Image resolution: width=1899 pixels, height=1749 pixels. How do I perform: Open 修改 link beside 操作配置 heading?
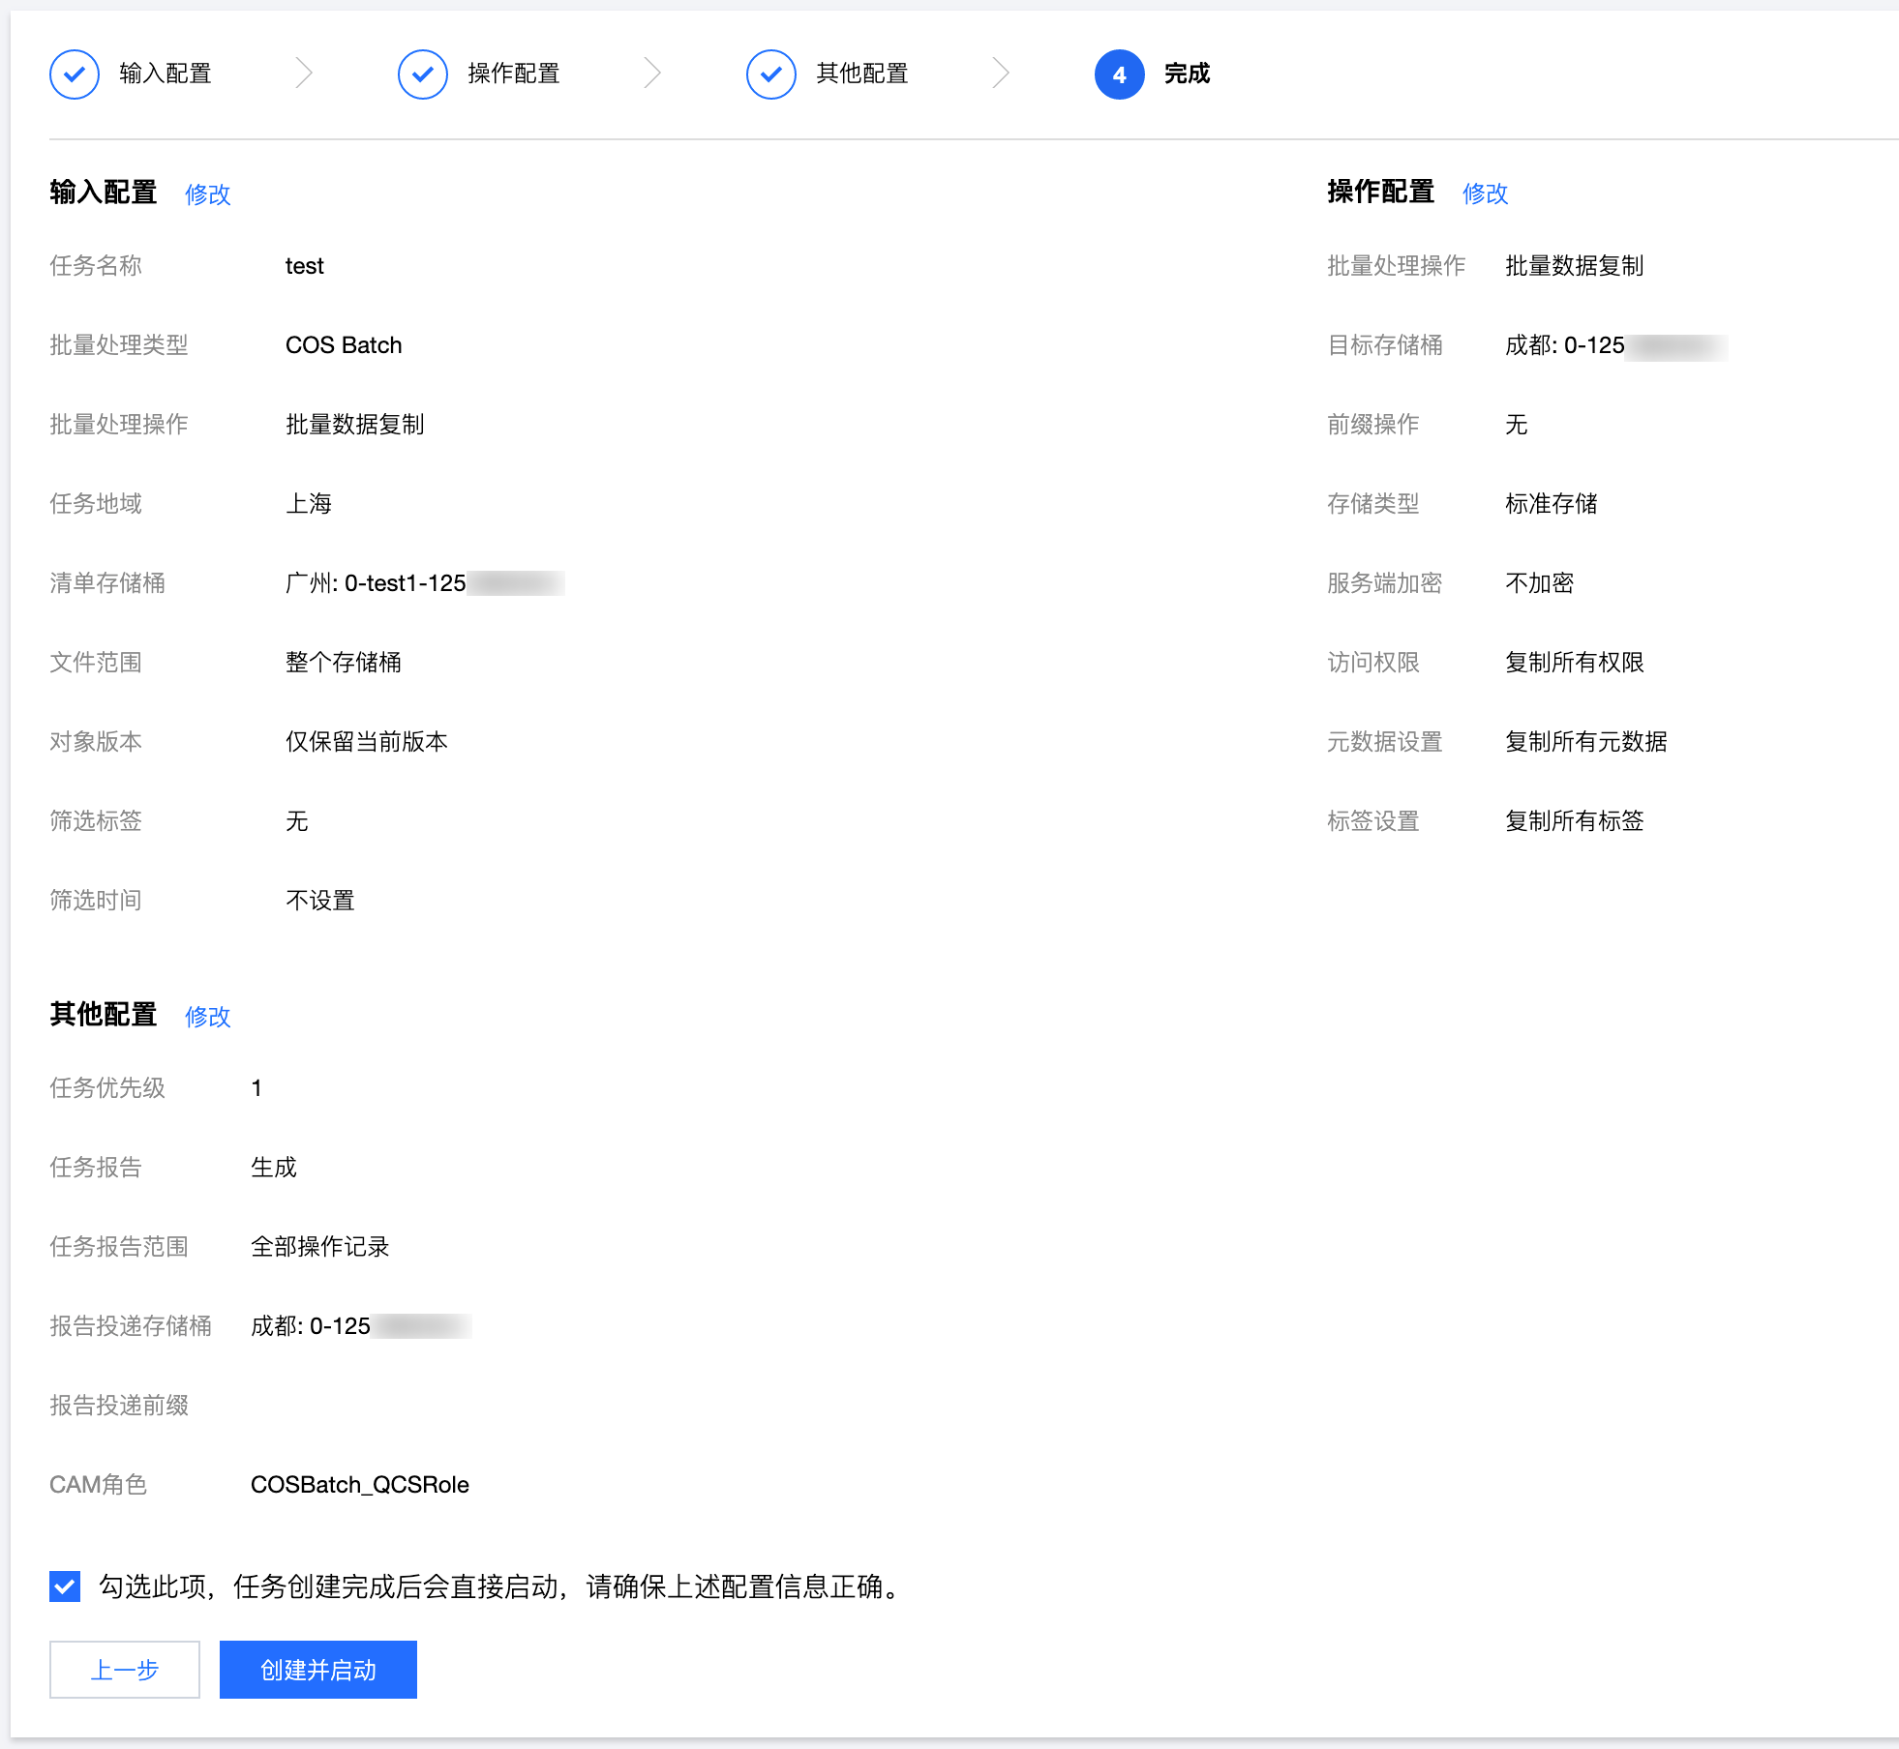1485,193
